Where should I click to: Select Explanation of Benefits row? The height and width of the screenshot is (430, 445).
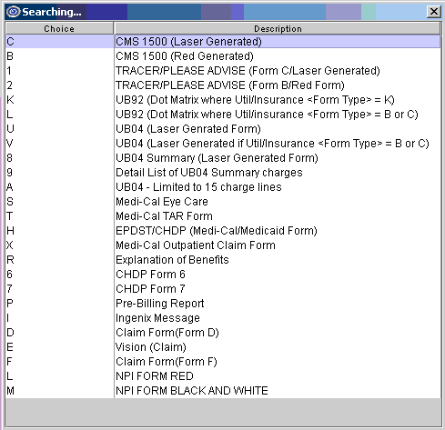223,260
